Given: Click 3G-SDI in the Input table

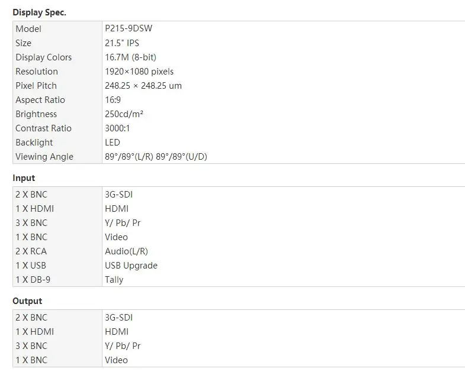Looking at the screenshot, I should point(118,195).
